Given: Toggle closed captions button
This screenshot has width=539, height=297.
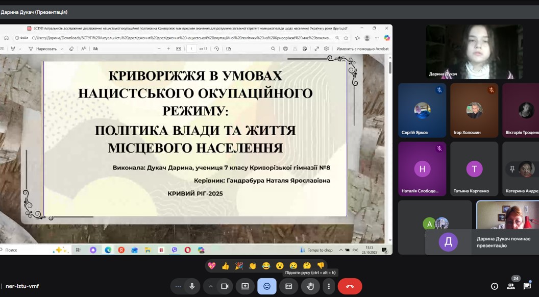Looking at the screenshot, I should point(288,286).
